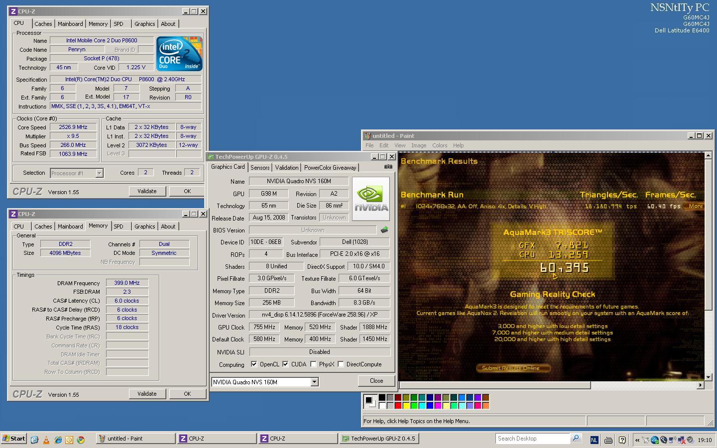Open the Mainboard tab in top CPU-Z window
The height and width of the screenshot is (448, 717).
point(70,24)
